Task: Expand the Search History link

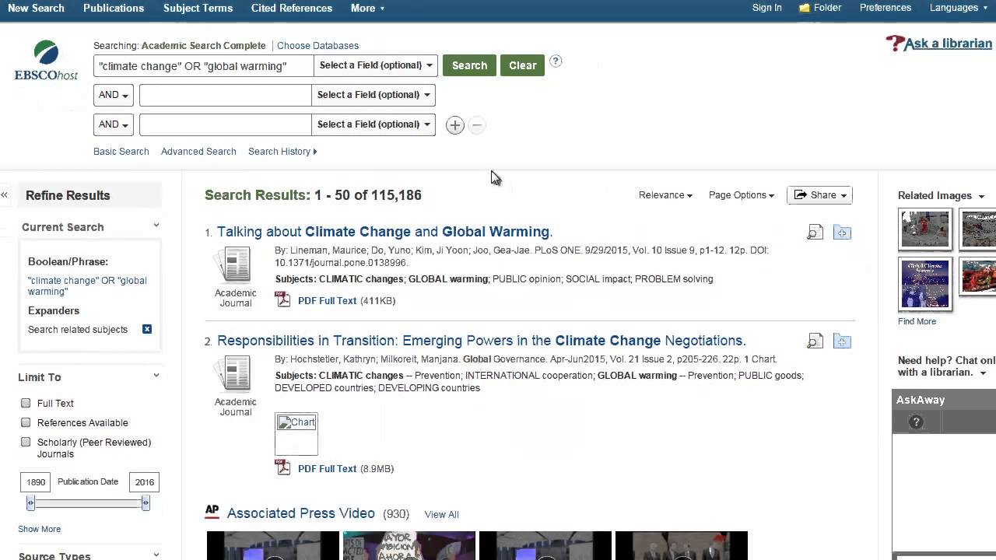Action: pos(282,152)
